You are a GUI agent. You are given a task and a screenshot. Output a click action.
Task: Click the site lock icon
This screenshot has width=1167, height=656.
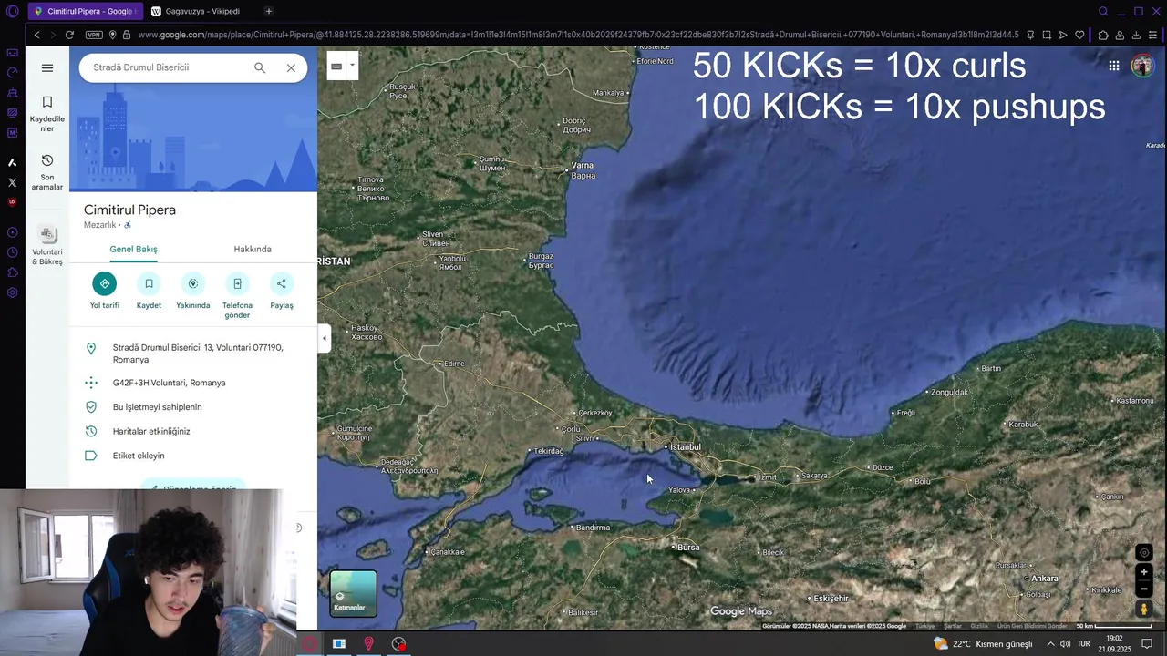tap(127, 35)
